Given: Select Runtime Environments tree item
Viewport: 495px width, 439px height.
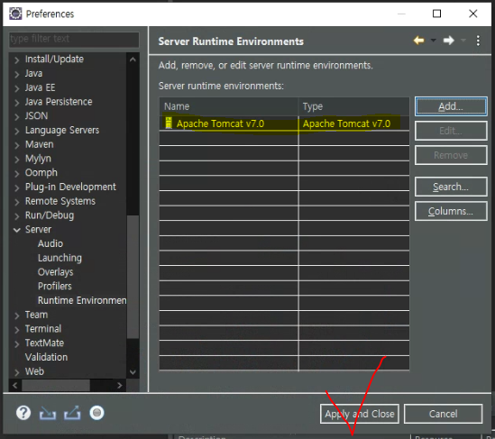Looking at the screenshot, I should [x=82, y=300].
